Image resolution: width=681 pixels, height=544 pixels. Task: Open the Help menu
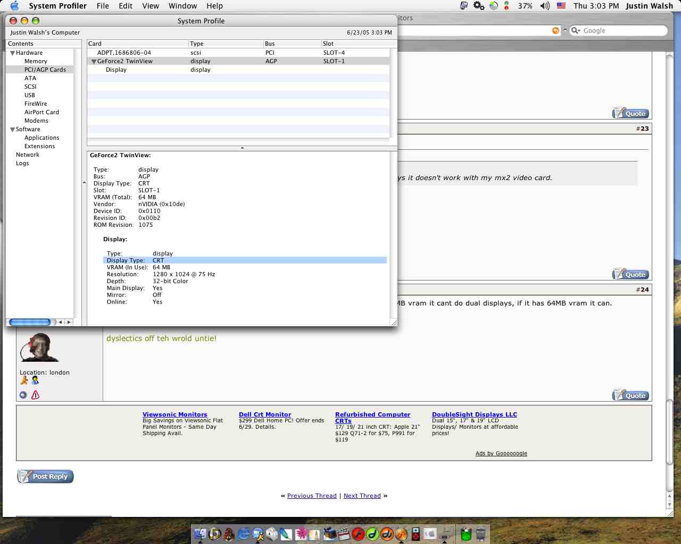coord(214,6)
